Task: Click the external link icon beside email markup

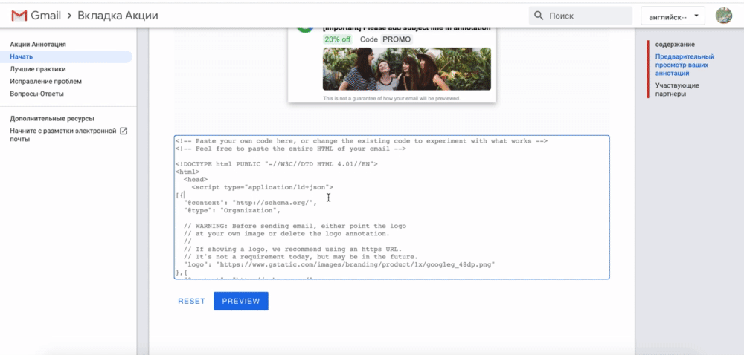Action: tap(124, 131)
